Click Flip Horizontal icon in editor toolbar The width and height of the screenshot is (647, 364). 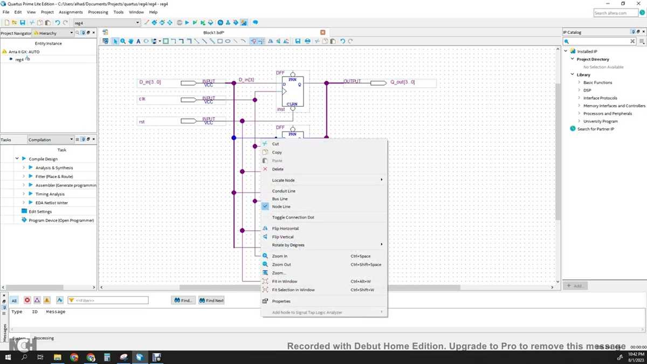[x=270, y=41]
